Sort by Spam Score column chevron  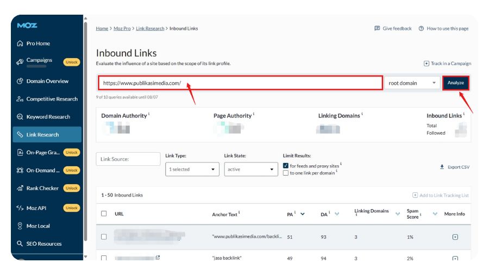click(435, 214)
